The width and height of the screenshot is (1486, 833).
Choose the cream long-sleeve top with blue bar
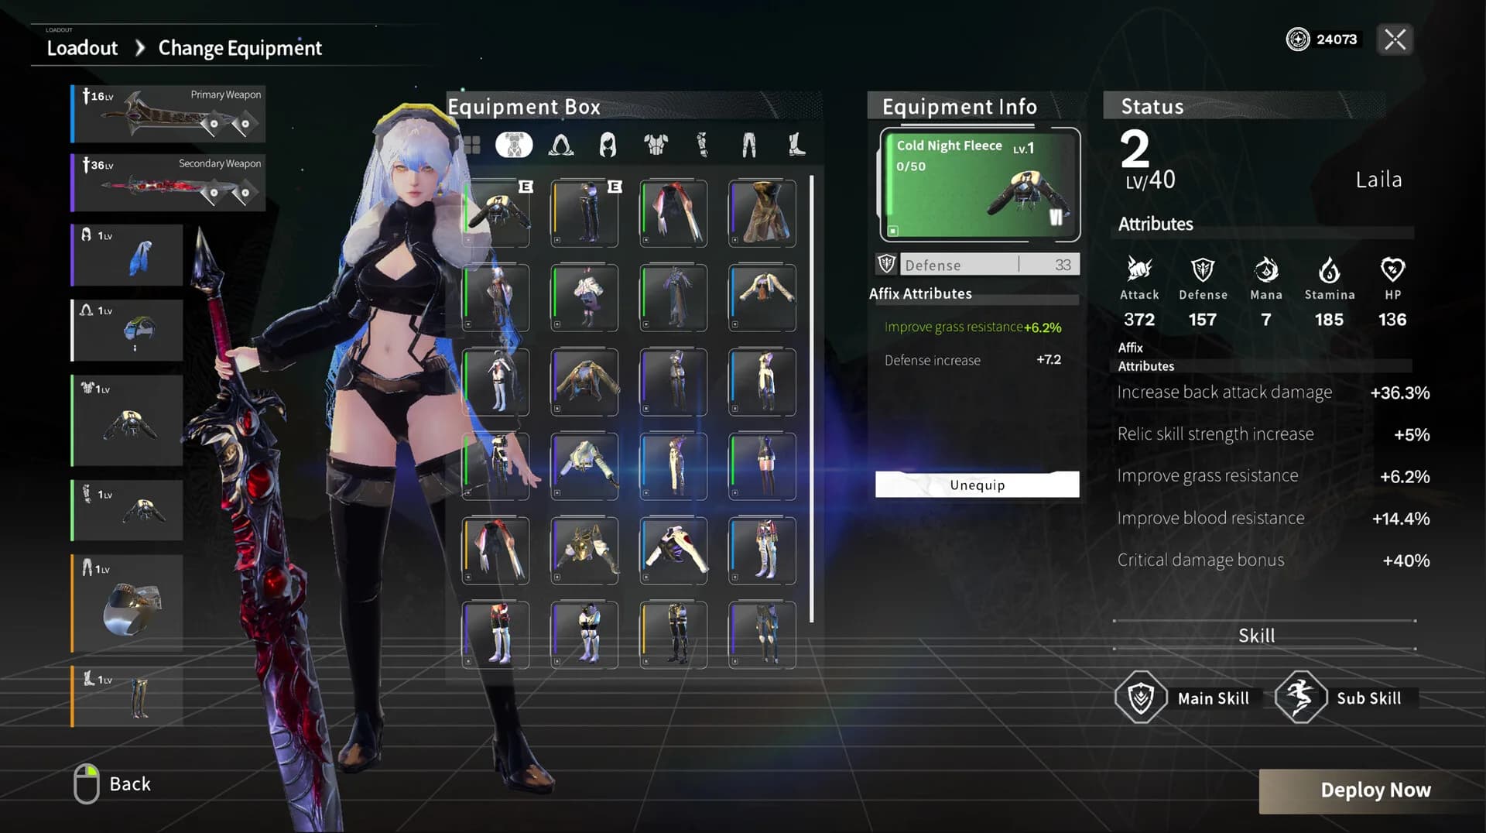(x=762, y=298)
